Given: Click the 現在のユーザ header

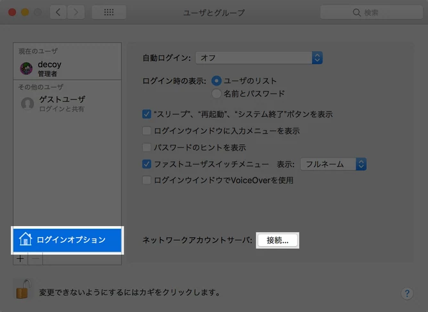Looking at the screenshot, I should click(38, 51).
